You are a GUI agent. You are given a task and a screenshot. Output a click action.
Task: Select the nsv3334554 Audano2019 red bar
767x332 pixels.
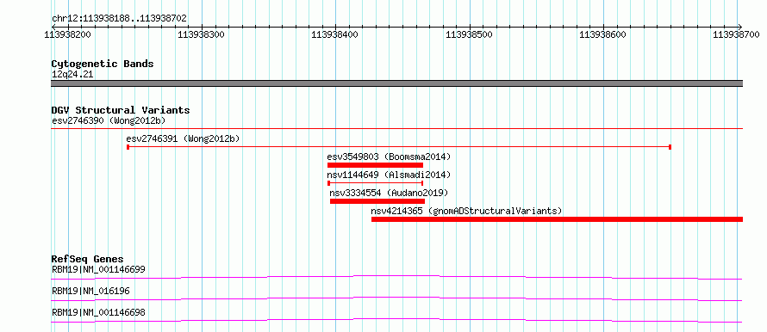377,201
